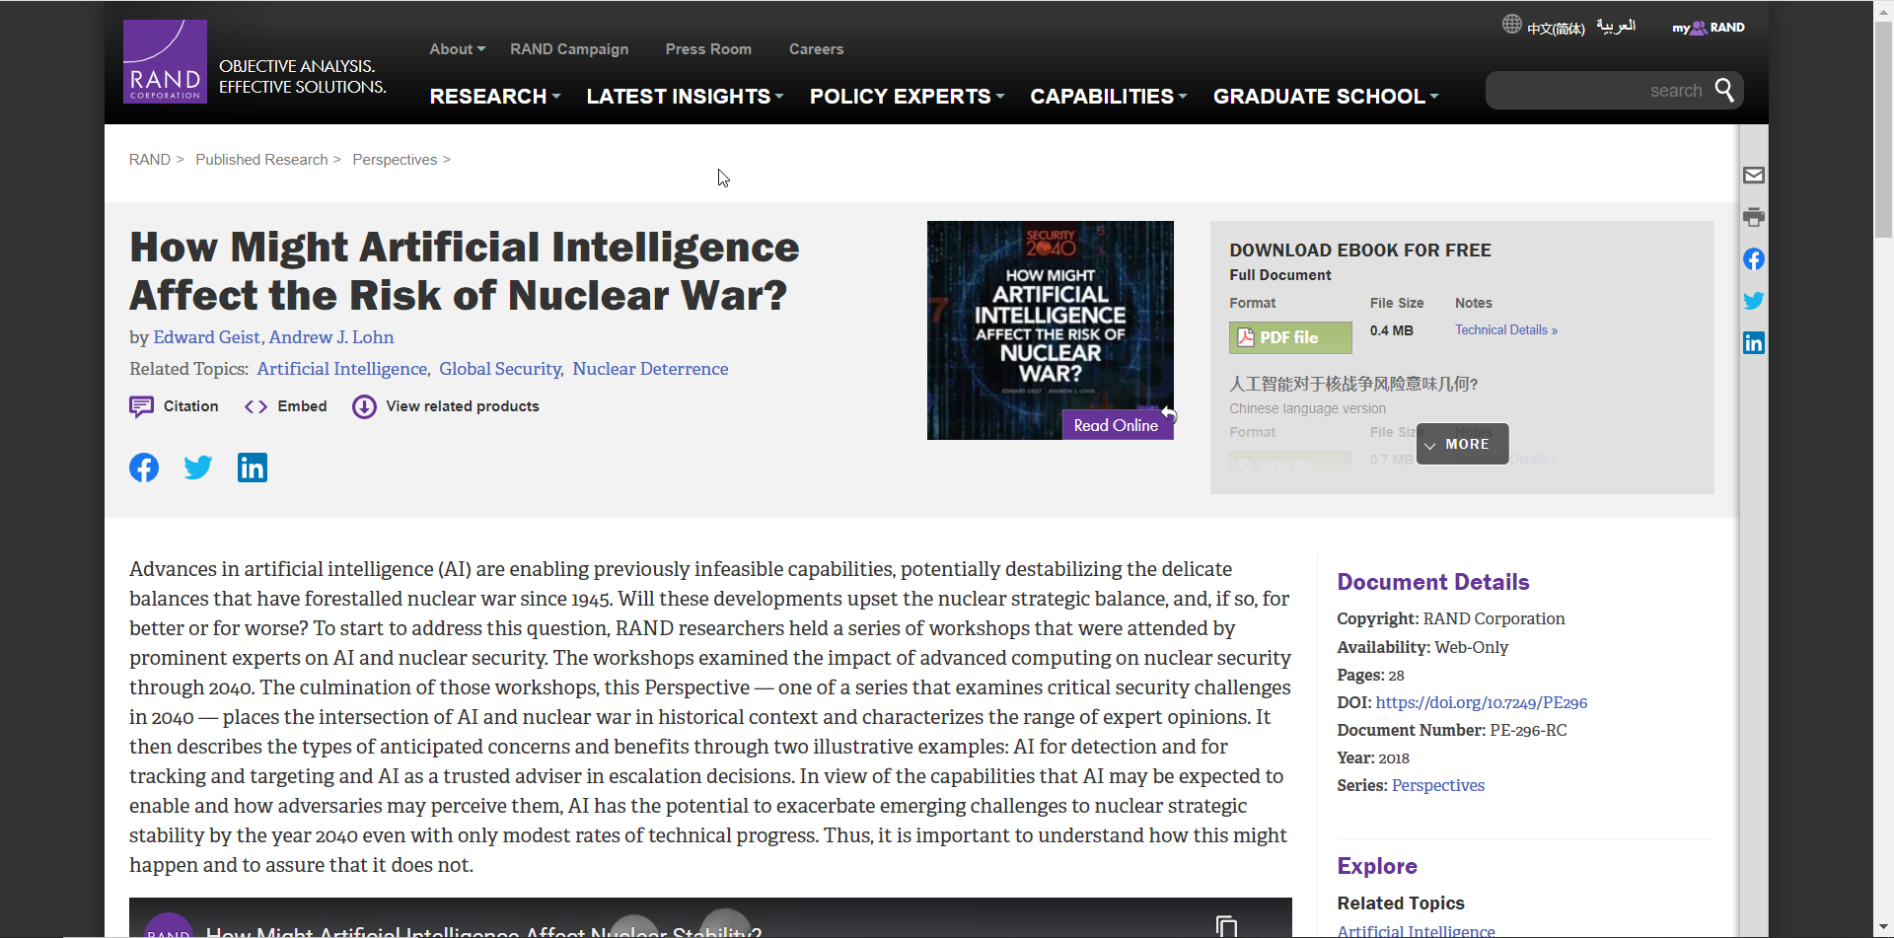Screen dimensions: 1894x938
Task: Click the Facebook icon below Citation
Action: point(144,468)
